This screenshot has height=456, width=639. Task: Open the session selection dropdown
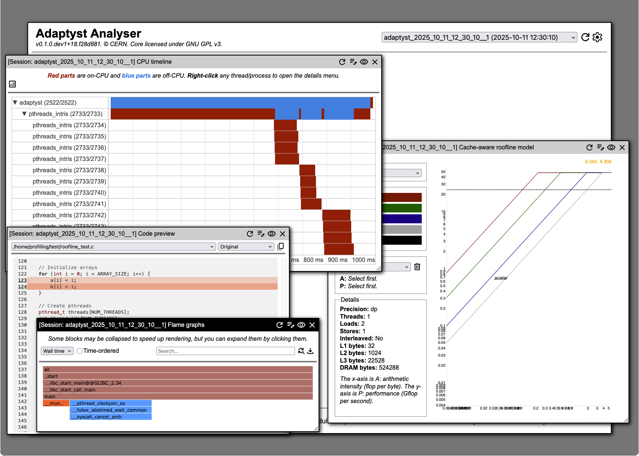click(479, 37)
